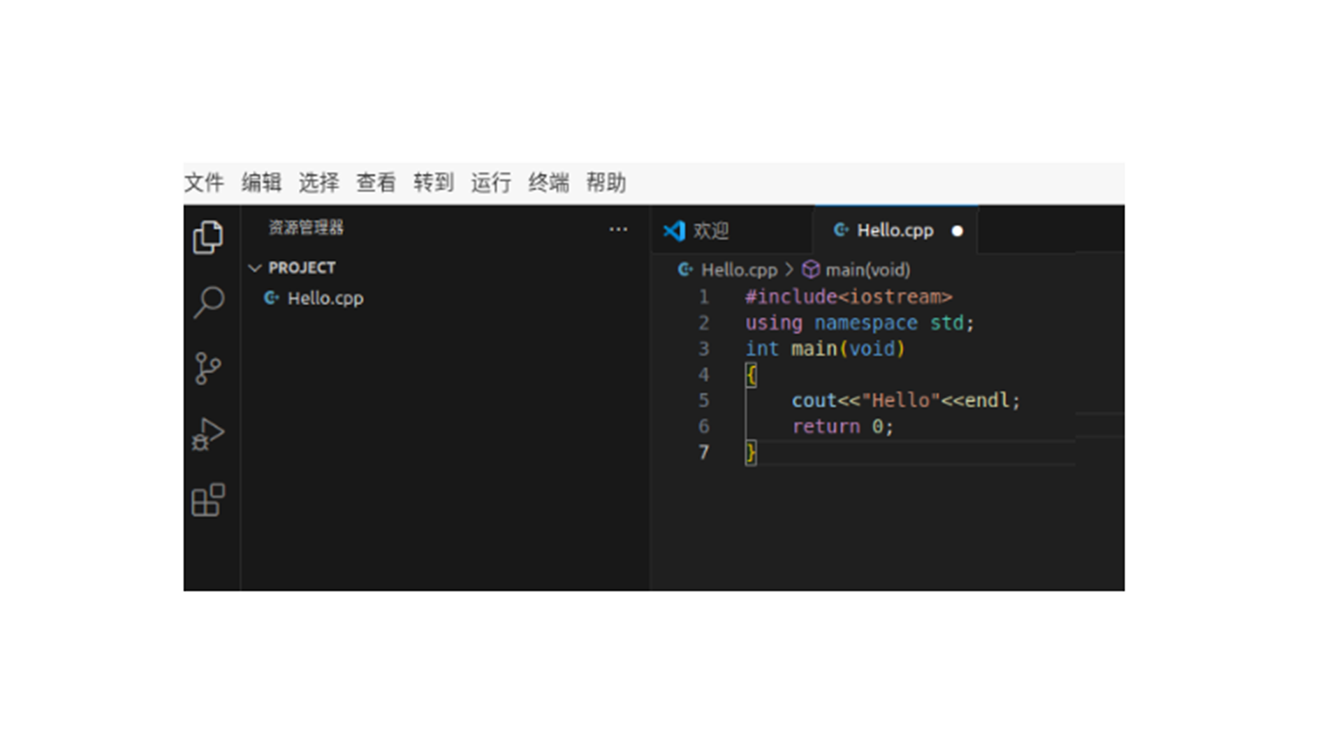Open the Run and Debug view icon
Viewport: 1341px width, 754px height.
click(207, 434)
